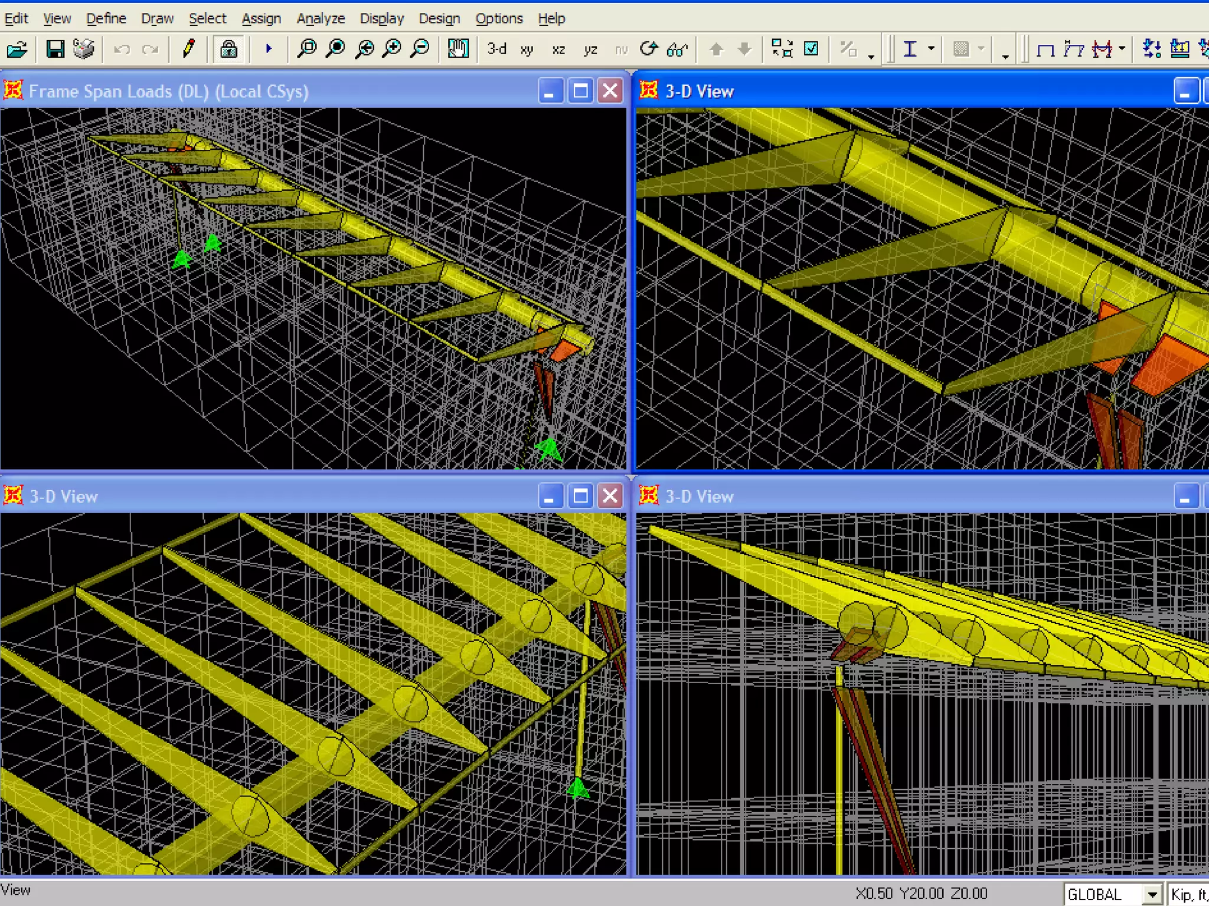Image resolution: width=1209 pixels, height=906 pixels.
Task: Switch the view to xz plane
Action: pos(558,50)
